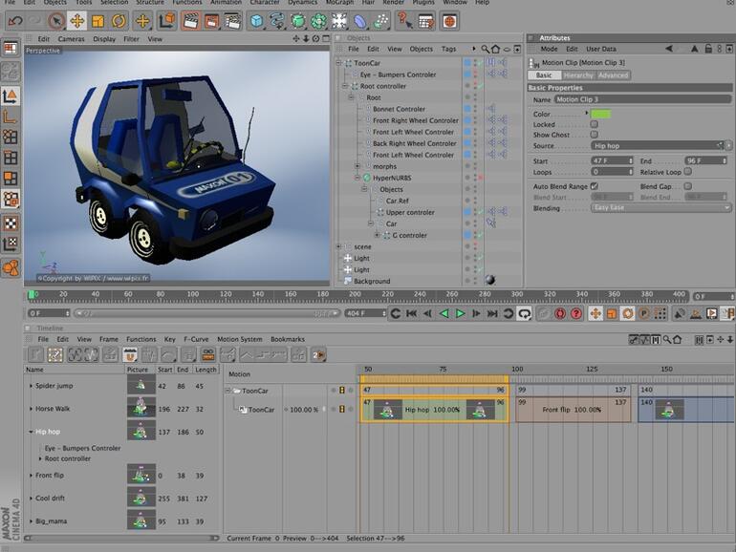Open the Motion System timeline menu

(239, 339)
